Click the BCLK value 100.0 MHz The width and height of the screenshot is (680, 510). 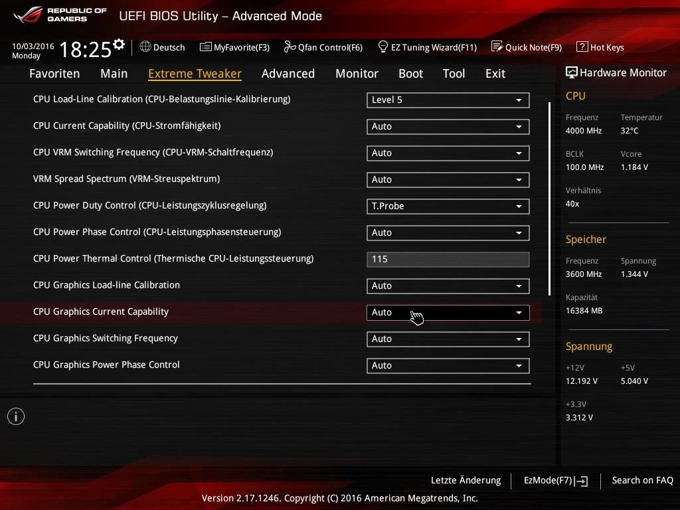pos(584,167)
